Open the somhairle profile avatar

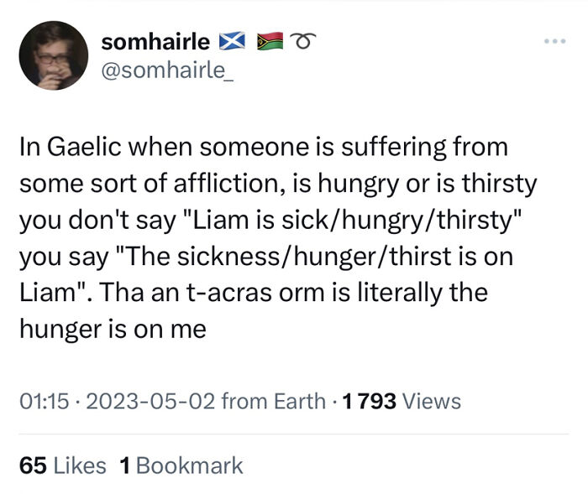(53, 55)
